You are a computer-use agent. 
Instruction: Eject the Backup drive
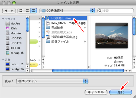tap(22, 53)
